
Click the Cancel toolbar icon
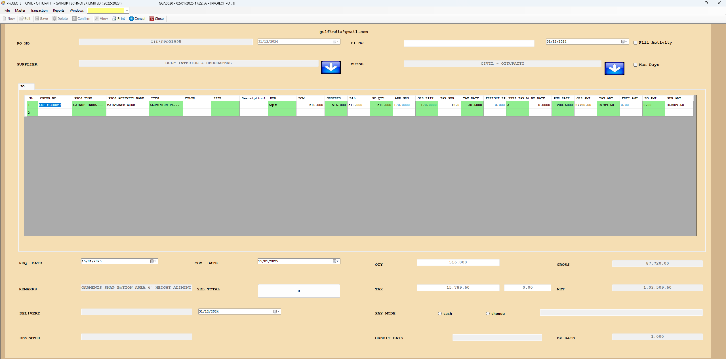(x=131, y=19)
